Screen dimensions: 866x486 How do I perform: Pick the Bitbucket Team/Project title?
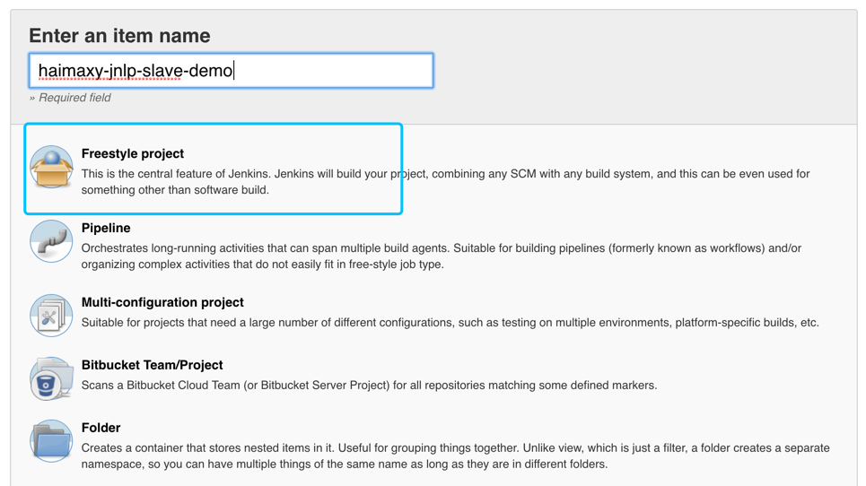point(153,365)
